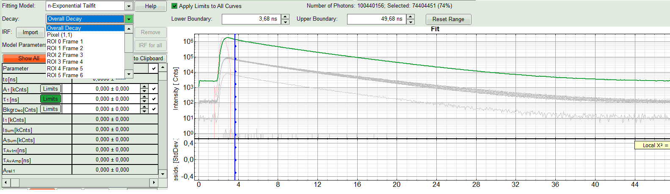Click the Help button
The width and height of the screenshot is (670, 194).
150,6
